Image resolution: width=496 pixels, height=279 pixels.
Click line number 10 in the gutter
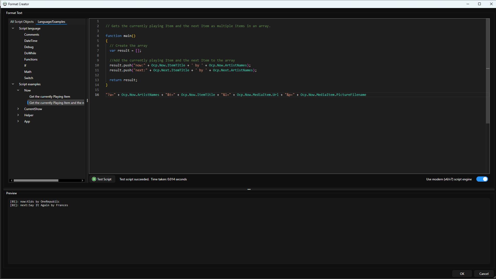coord(97,65)
